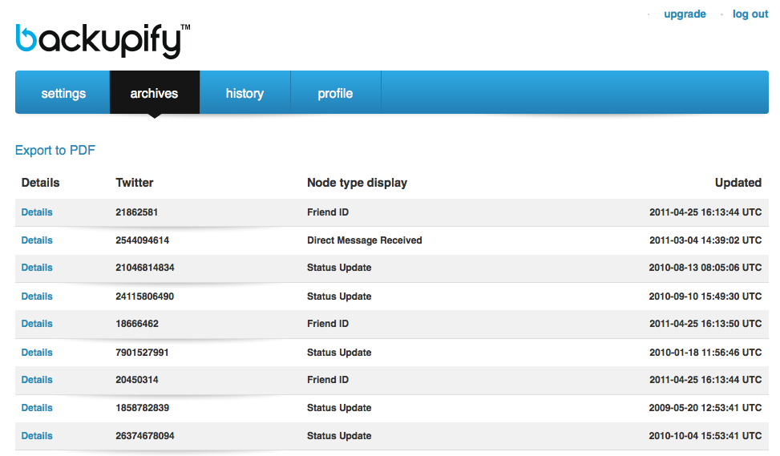Click the Node type display header
Viewport: 780px width, 456px height.
[358, 183]
